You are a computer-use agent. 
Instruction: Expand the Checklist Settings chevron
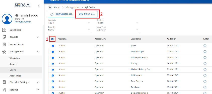click(x=38, y=82)
